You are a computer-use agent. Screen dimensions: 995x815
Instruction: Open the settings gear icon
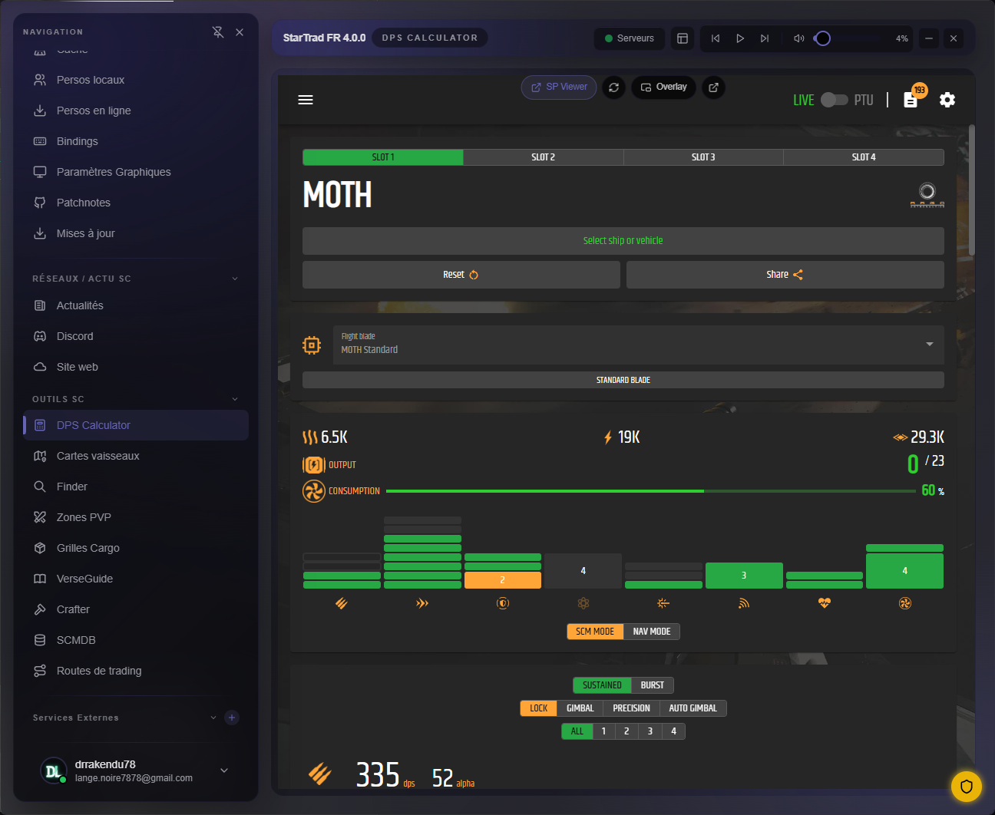[x=947, y=100]
